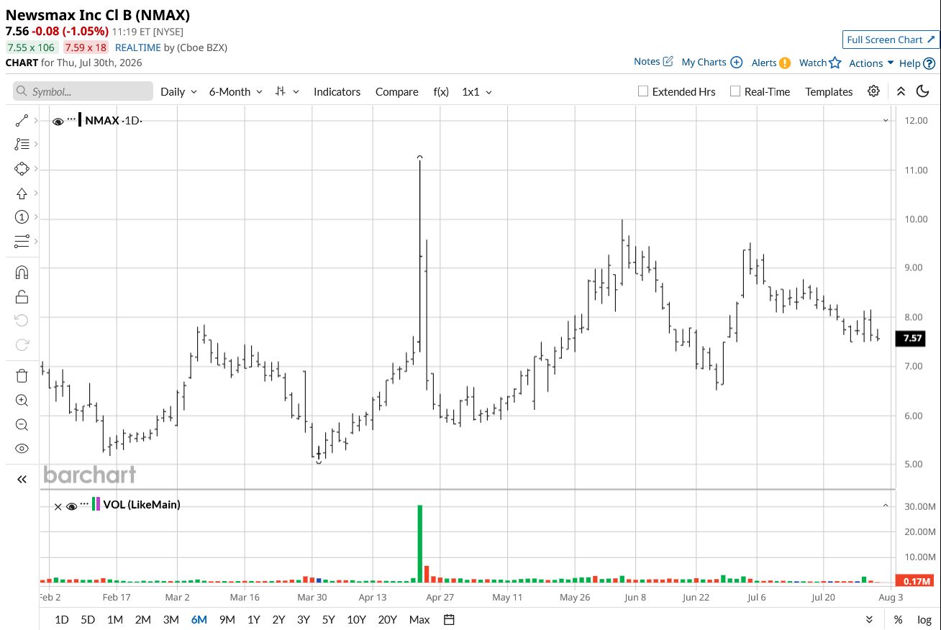Select the 1M time range
Viewport: 941px width, 630px height.
point(114,619)
